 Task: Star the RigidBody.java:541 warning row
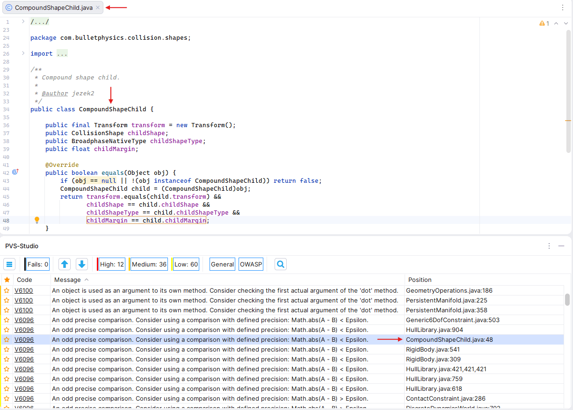[7, 350]
